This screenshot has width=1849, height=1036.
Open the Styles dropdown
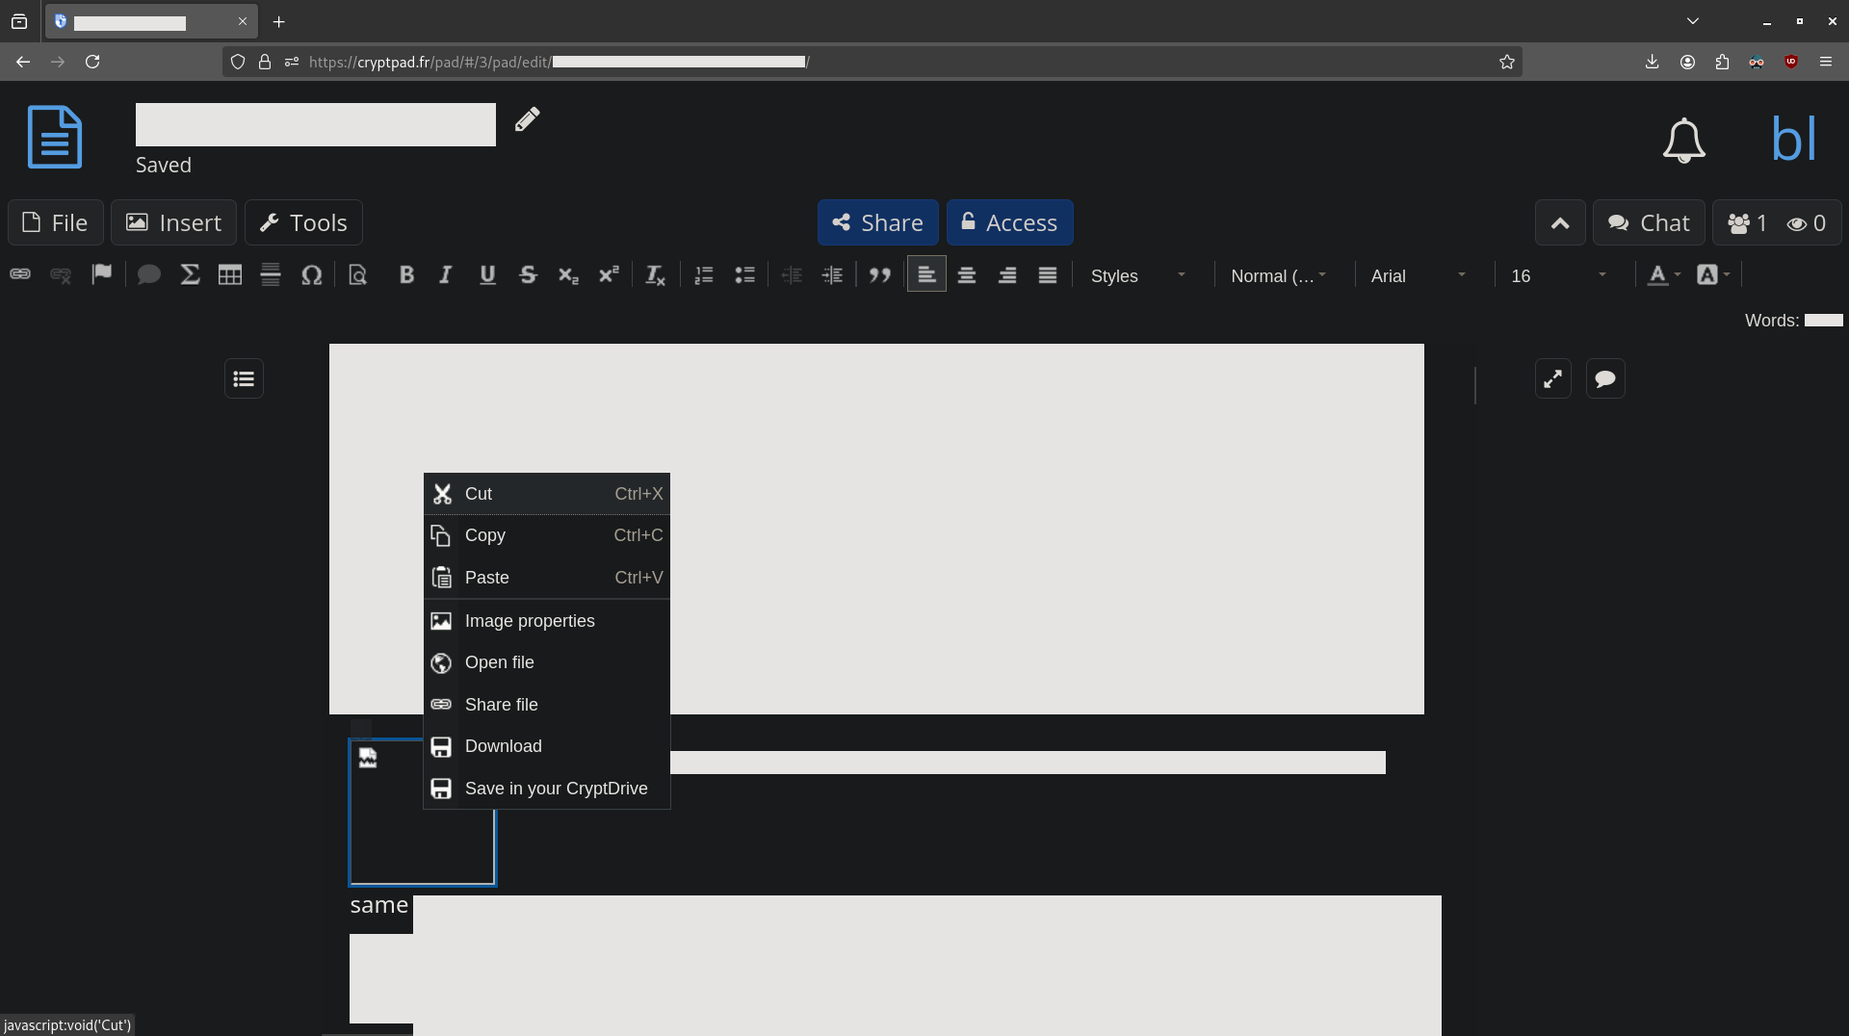pyautogui.click(x=1137, y=276)
